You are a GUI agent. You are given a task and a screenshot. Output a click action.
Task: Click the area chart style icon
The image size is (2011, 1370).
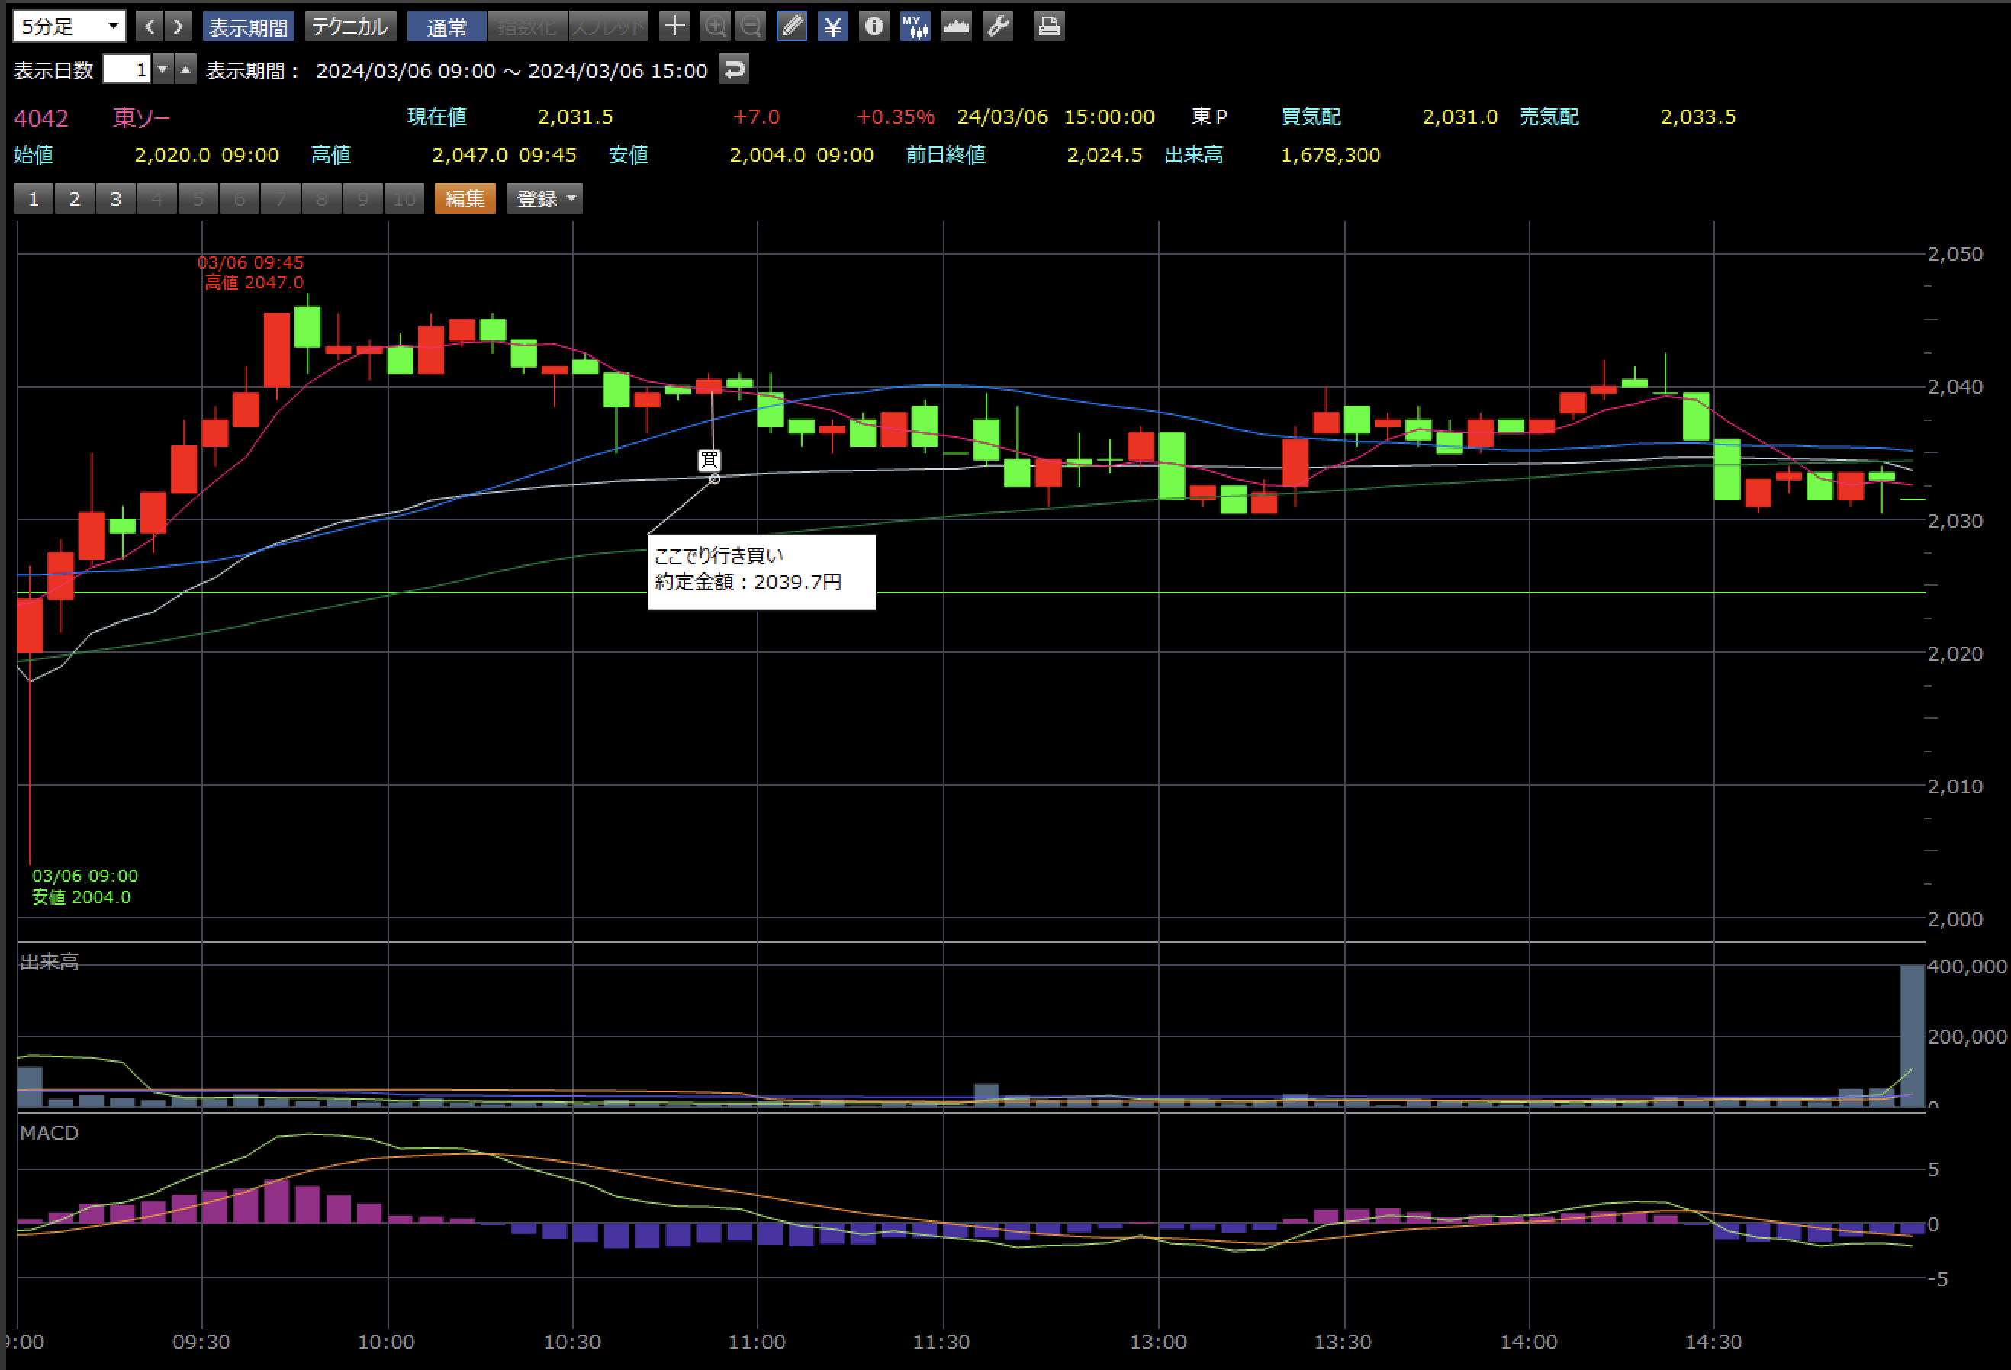click(956, 26)
